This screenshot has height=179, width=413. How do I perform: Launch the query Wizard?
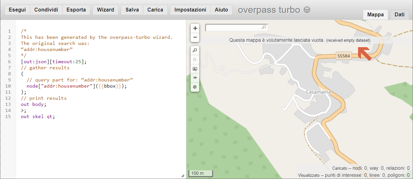(x=105, y=10)
